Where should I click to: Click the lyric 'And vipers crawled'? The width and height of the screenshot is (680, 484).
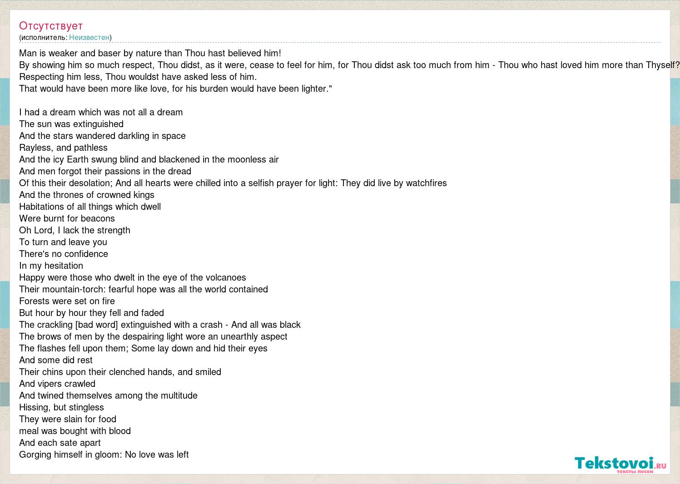click(57, 384)
